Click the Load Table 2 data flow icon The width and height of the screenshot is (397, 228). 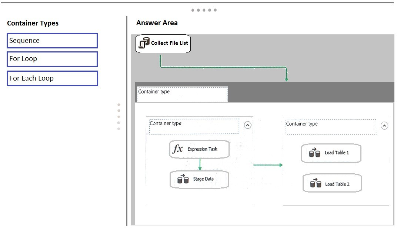(x=316, y=183)
